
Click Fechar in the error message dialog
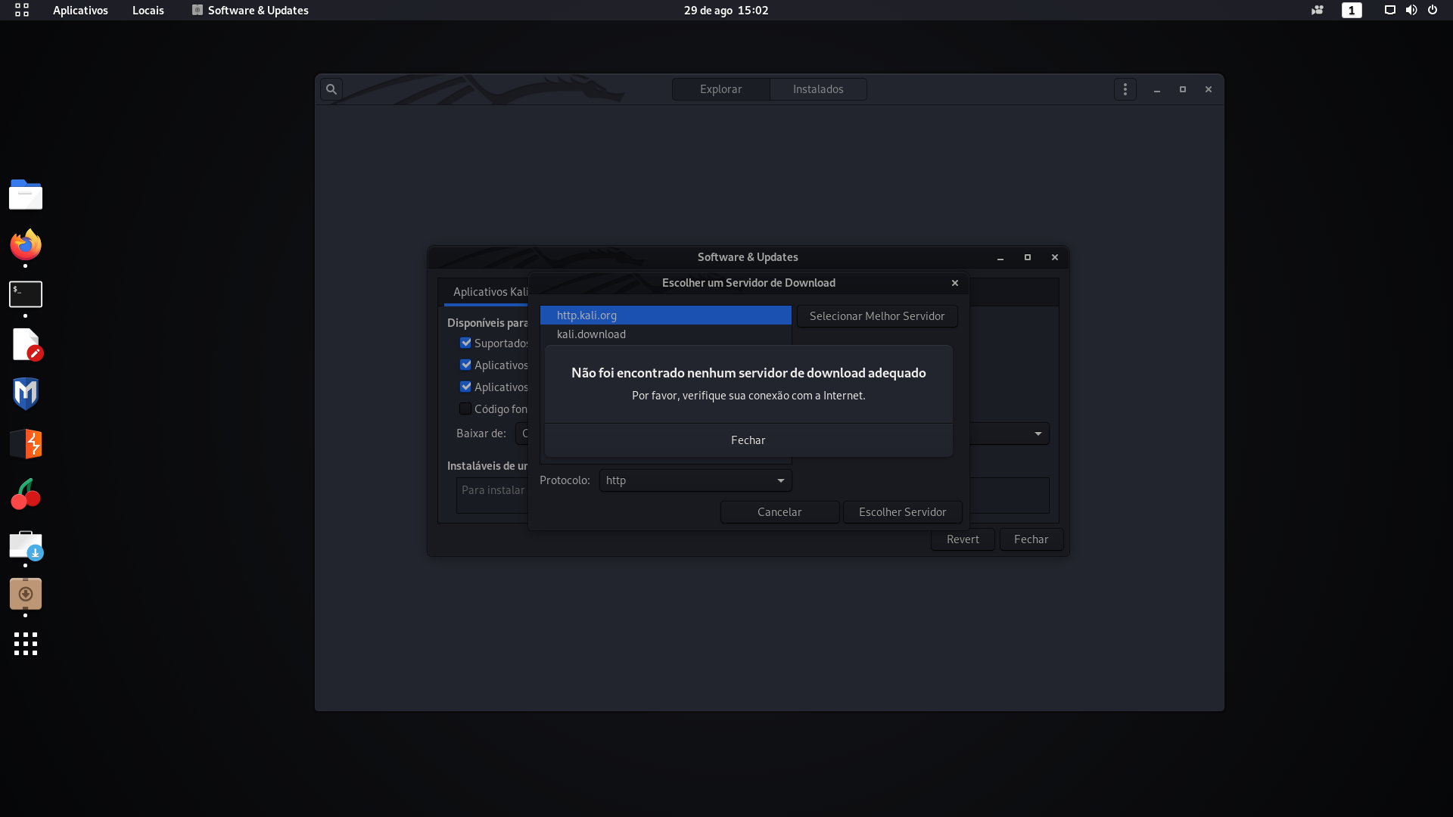point(748,440)
